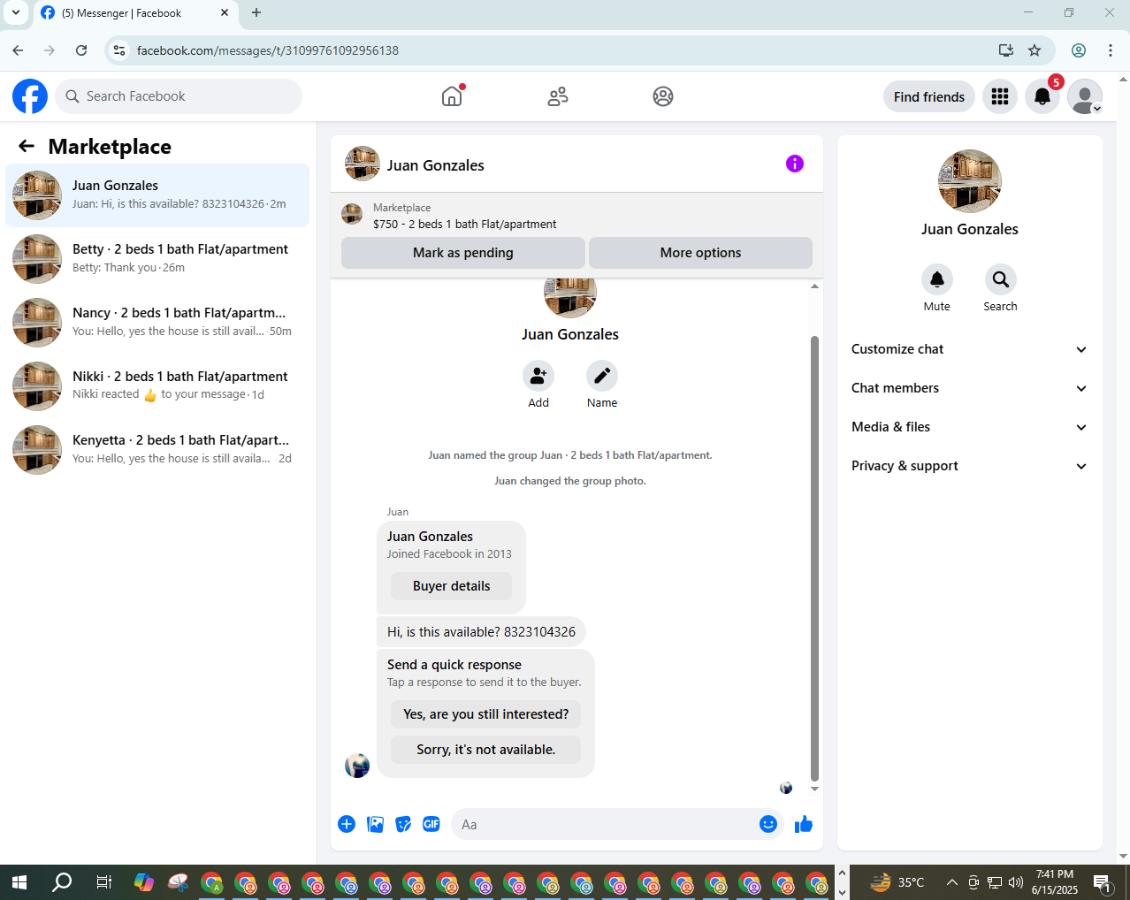Open the Windows Start button

[x=19, y=881]
